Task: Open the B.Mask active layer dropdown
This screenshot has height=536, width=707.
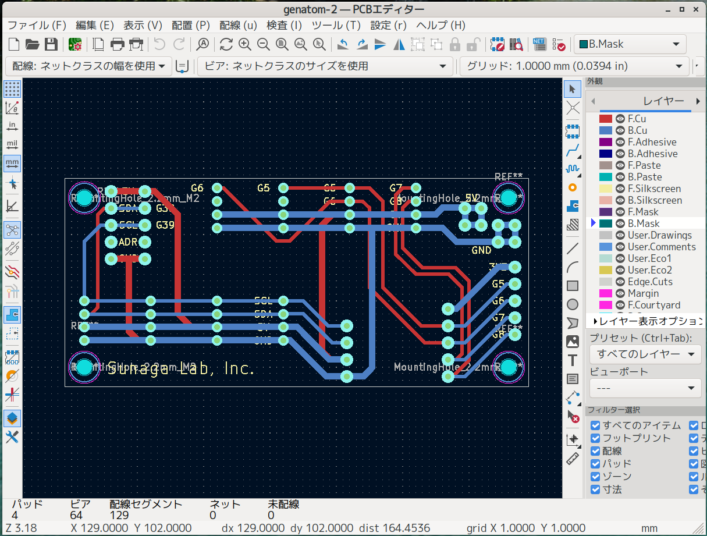Action: [630, 44]
